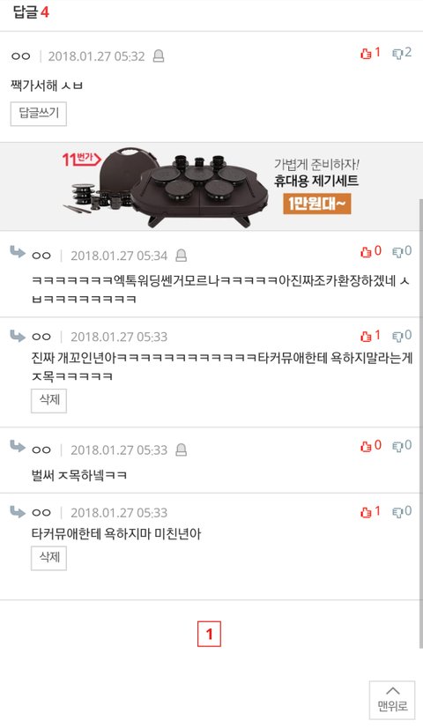Open the 휴대용 제기세트 ad banner
The image size is (423, 728).
point(211,187)
